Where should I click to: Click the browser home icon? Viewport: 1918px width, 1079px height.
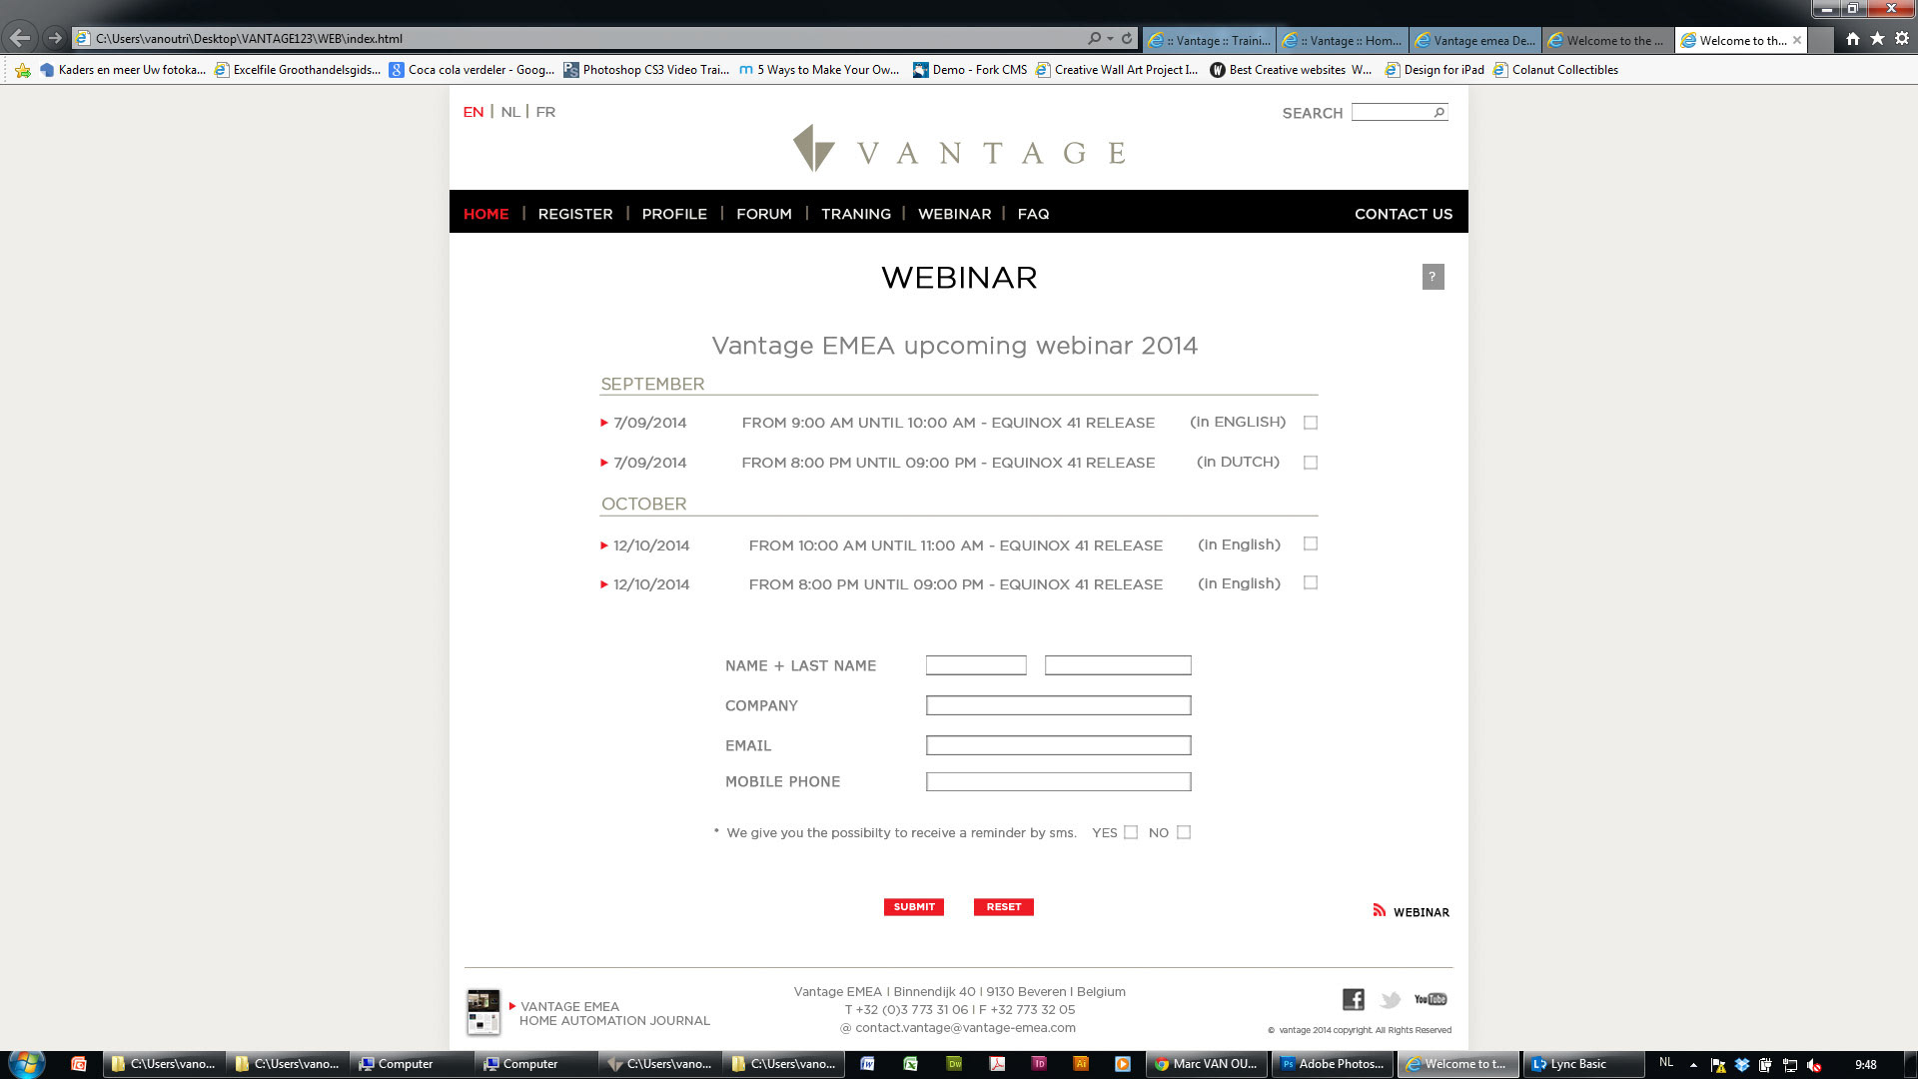(1852, 39)
